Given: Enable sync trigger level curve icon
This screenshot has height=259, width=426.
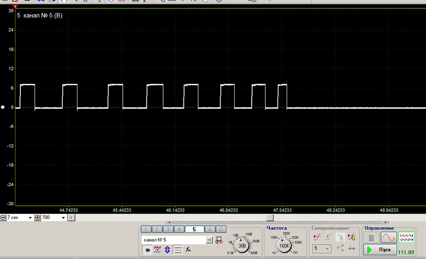Looking at the screenshot, I should click(x=317, y=237).
